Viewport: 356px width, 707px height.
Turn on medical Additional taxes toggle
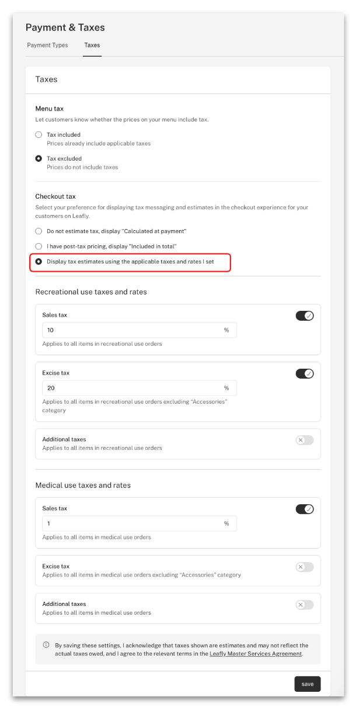(305, 605)
